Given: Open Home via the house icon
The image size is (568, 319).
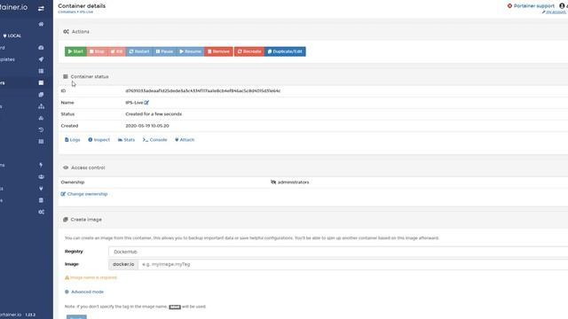Looking at the screenshot, I should click(41, 24).
